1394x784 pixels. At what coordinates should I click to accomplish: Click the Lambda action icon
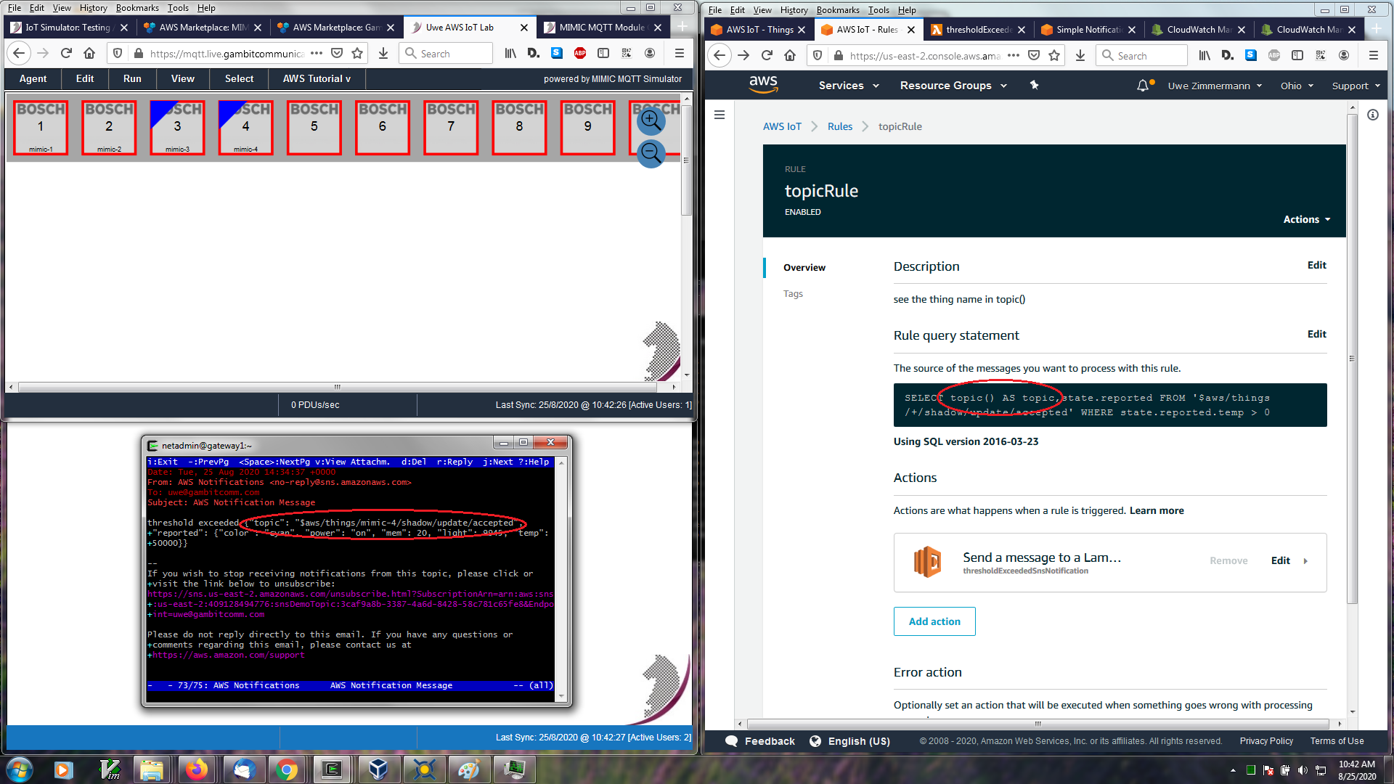(927, 562)
